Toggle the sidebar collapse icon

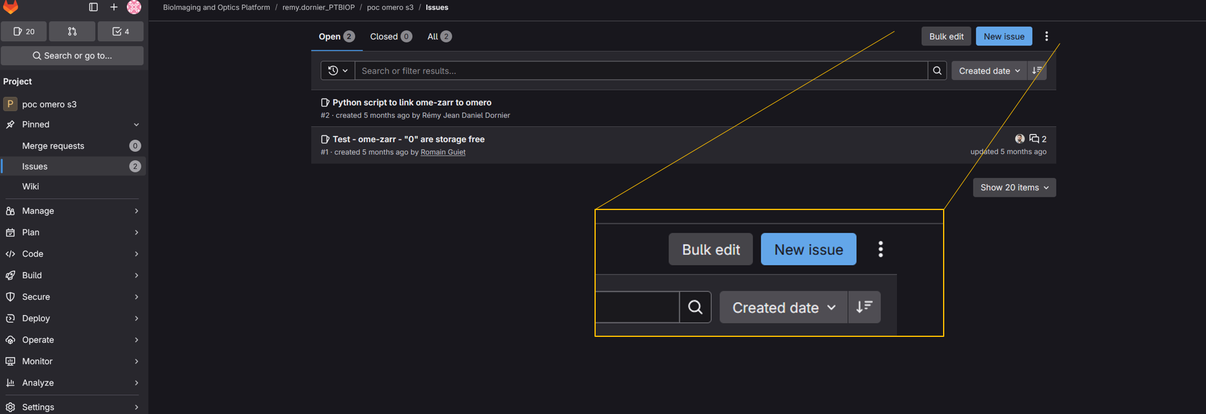(x=94, y=7)
